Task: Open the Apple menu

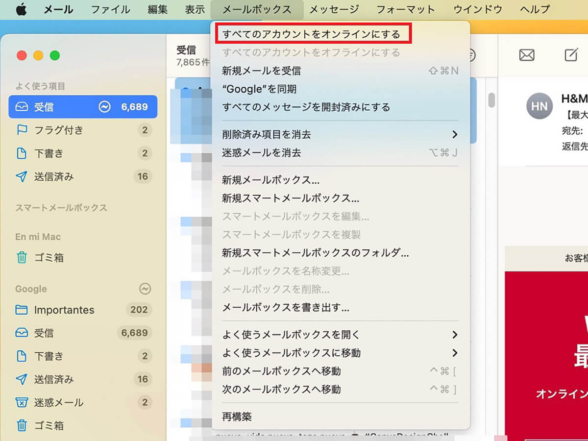Action: point(21,9)
